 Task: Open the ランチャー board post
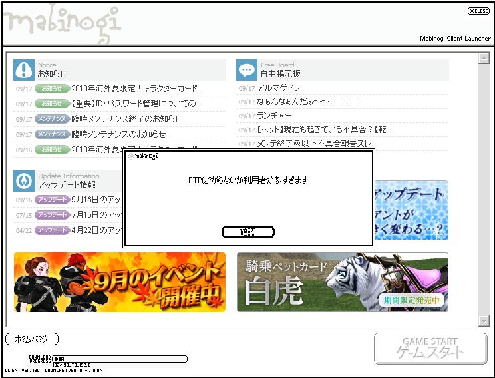(274, 116)
